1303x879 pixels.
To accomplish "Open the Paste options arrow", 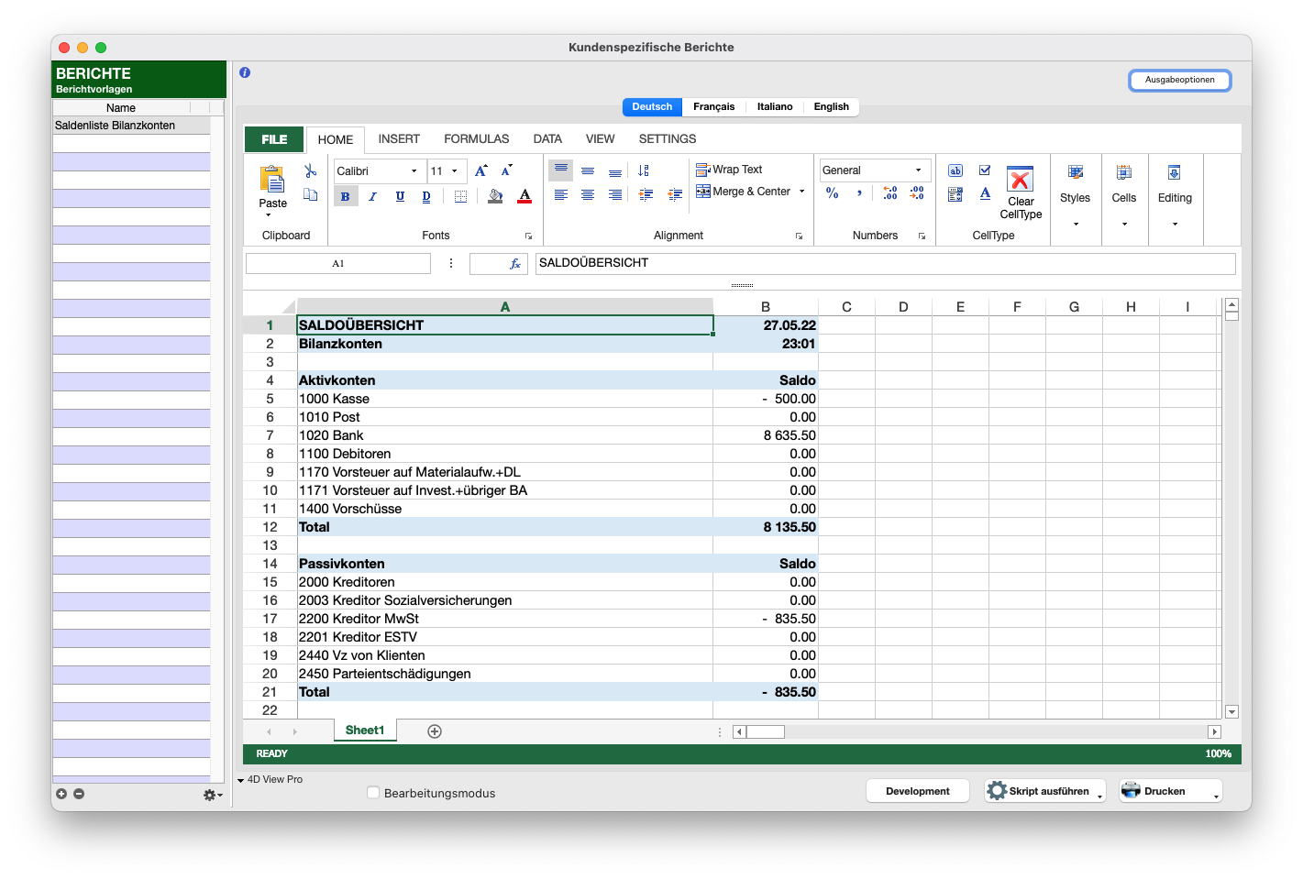I will pyautogui.click(x=269, y=215).
